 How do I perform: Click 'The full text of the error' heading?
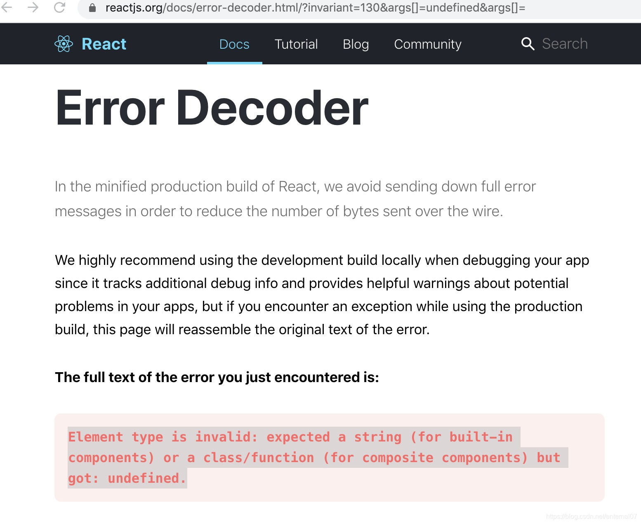click(217, 377)
